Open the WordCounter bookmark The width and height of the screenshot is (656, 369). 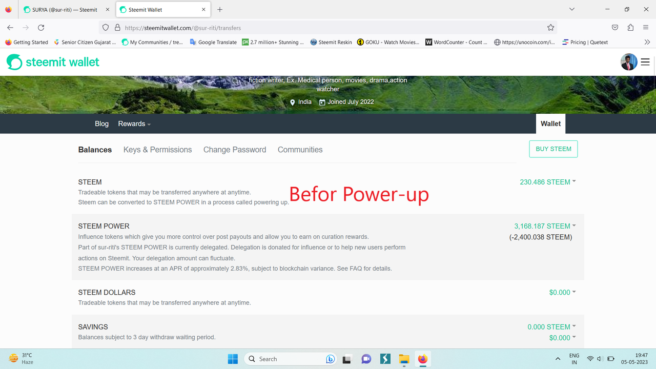[x=457, y=42]
